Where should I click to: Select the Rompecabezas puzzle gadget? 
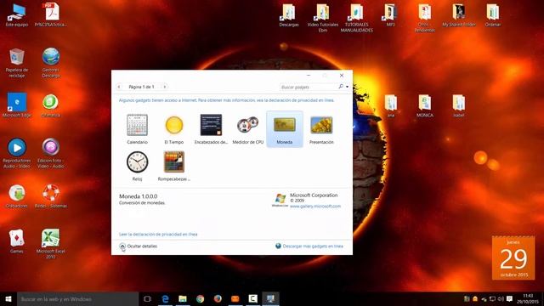pyautogui.click(x=173, y=166)
